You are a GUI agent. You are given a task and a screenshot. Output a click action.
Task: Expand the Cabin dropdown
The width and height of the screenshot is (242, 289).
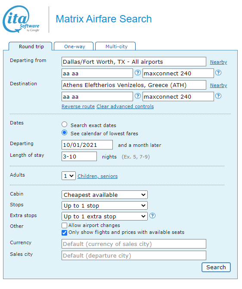105,195
